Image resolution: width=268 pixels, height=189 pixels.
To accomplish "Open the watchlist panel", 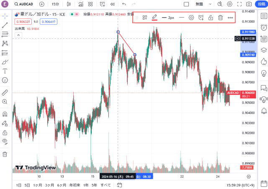I will pos(264,16).
